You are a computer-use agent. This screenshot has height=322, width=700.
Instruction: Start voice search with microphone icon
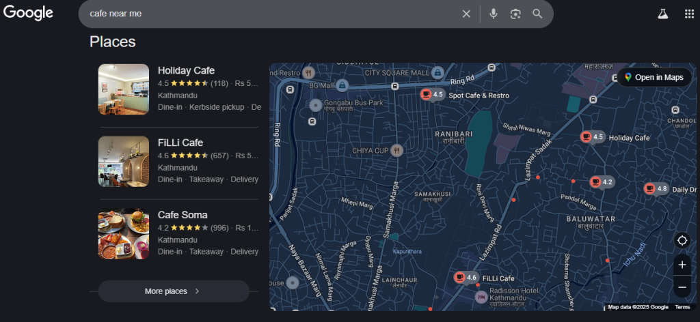coord(494,14)
